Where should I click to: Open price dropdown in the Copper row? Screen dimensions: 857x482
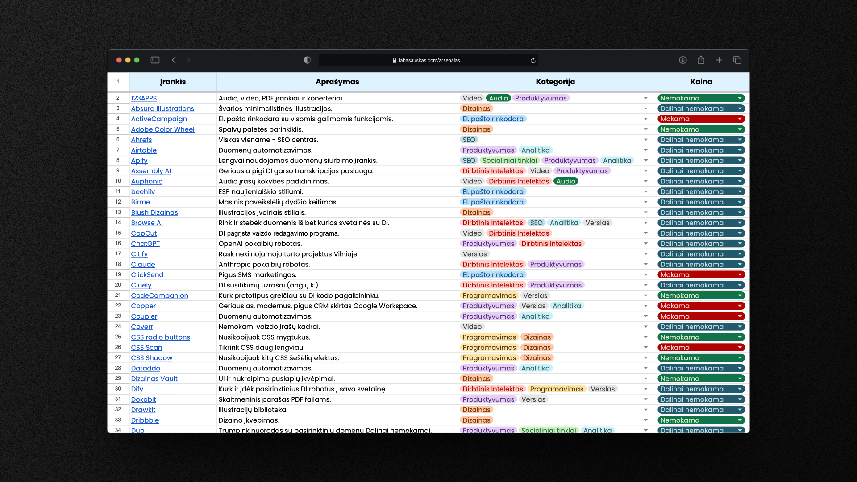pyautogui.click(x=740, y=306)
